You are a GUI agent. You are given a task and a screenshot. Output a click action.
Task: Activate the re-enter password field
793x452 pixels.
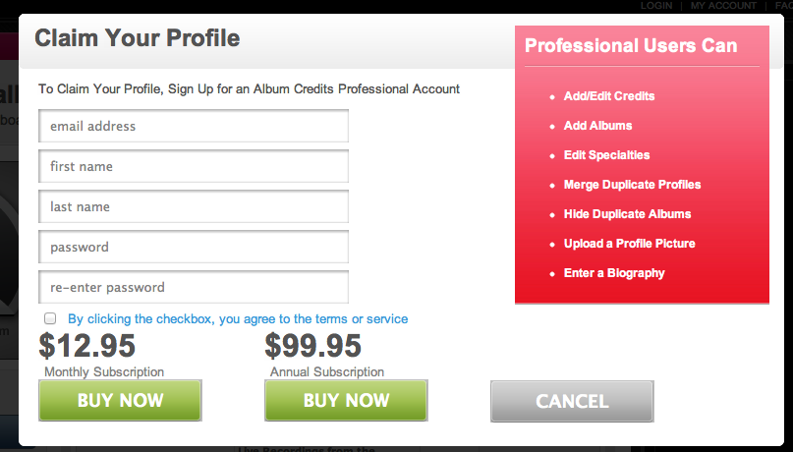click(194, 288)
